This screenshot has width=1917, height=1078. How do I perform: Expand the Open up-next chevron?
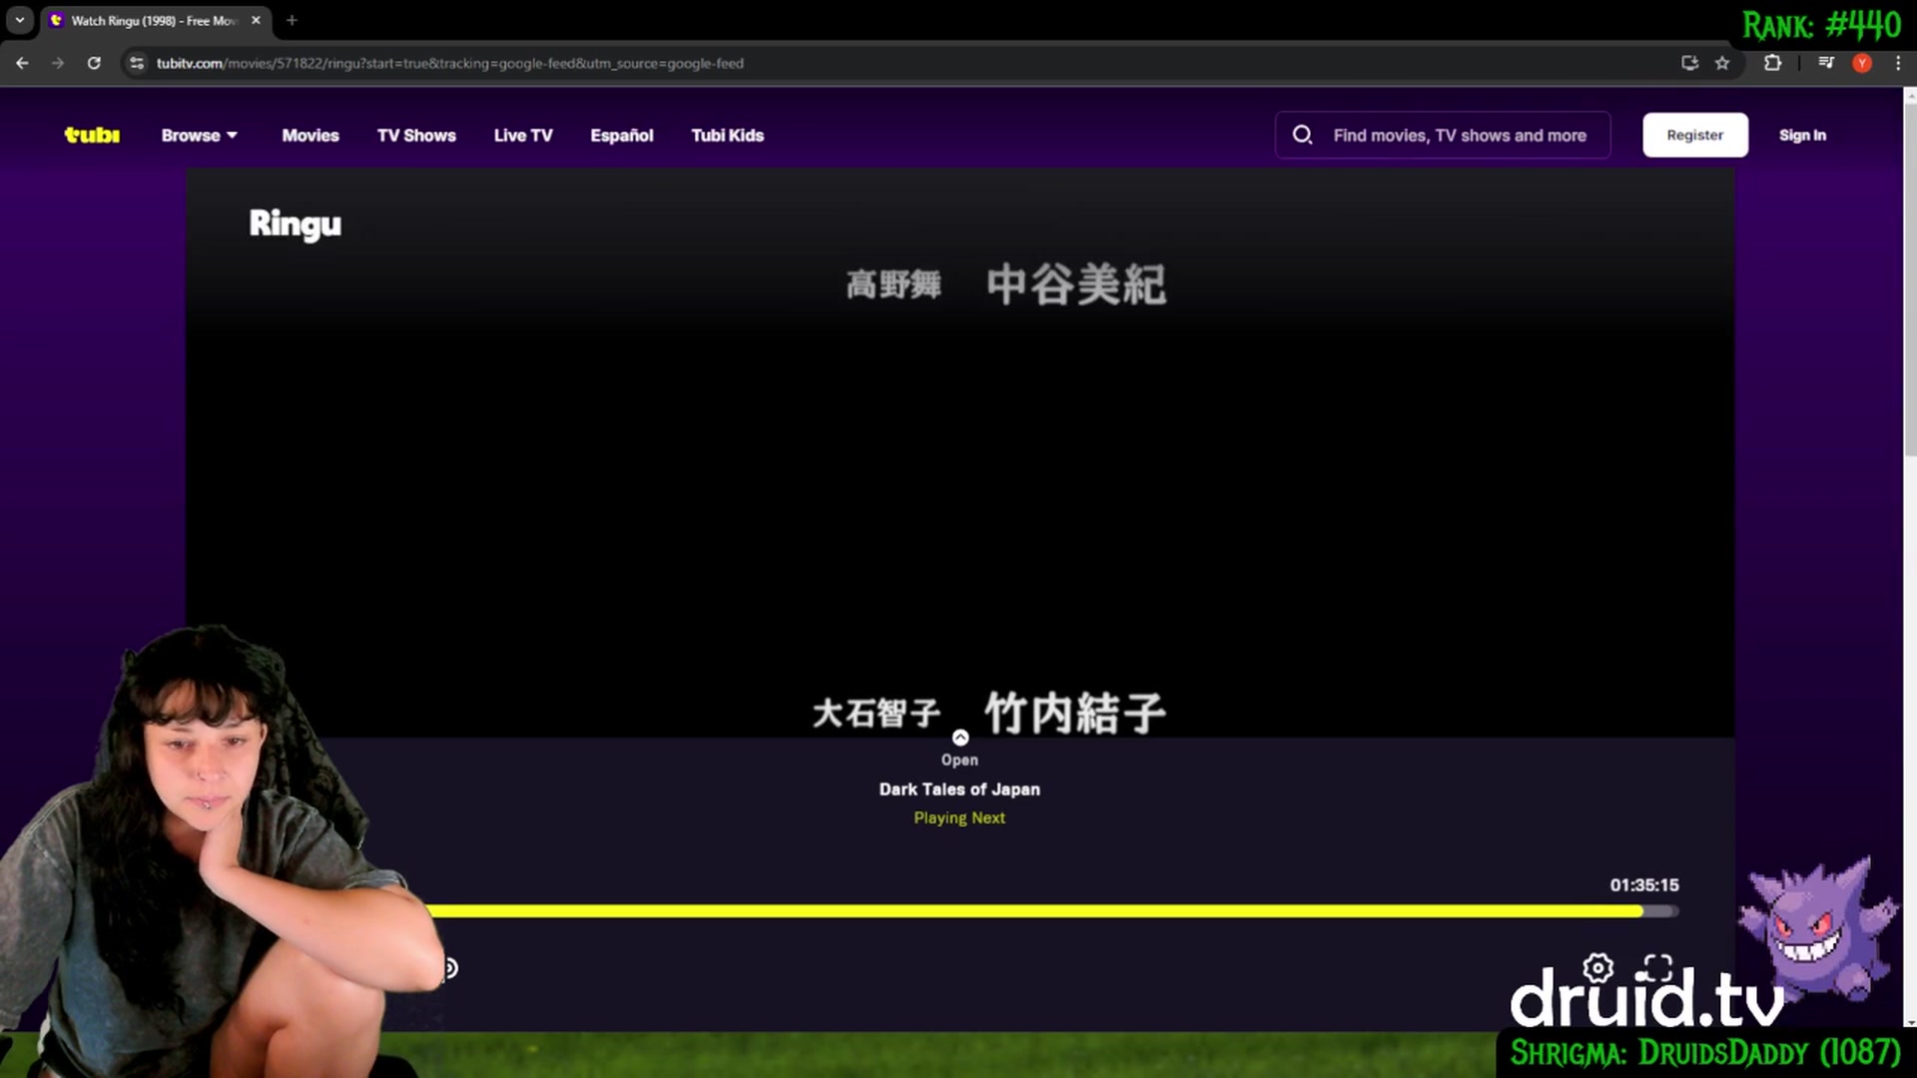coord(959,738)
